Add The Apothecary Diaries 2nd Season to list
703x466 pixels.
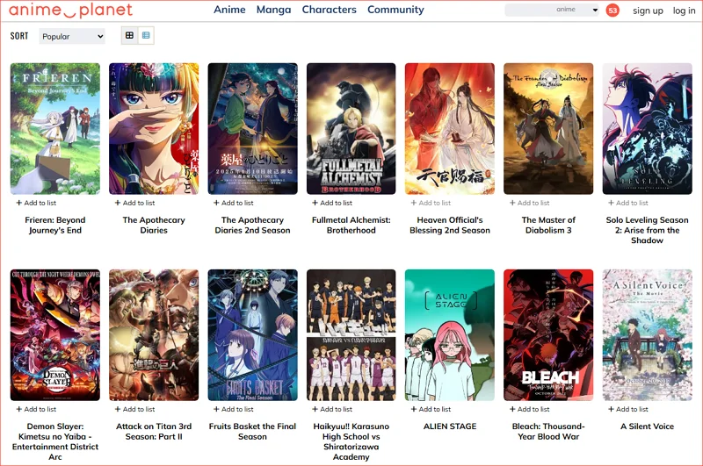[234, 203]
